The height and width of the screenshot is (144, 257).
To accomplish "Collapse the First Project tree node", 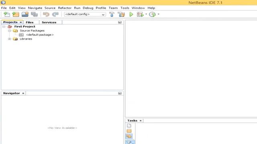I will click(4, 27).
